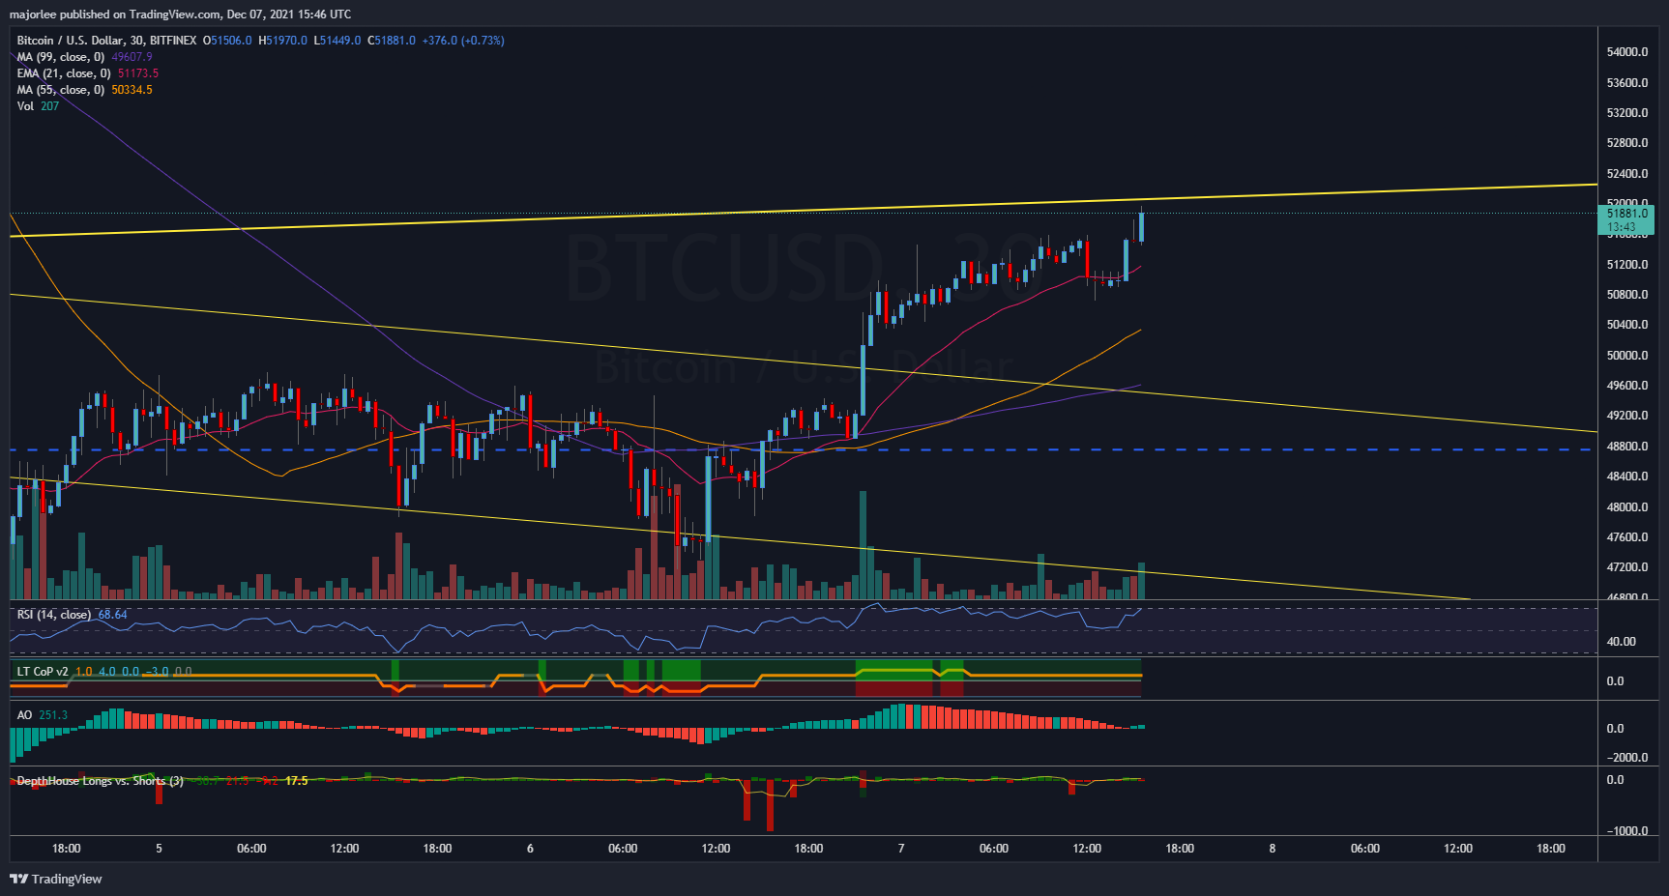1669x896 pixels.
Task: Click the 53200.0 price axis label
Action: pos(1627,113)
